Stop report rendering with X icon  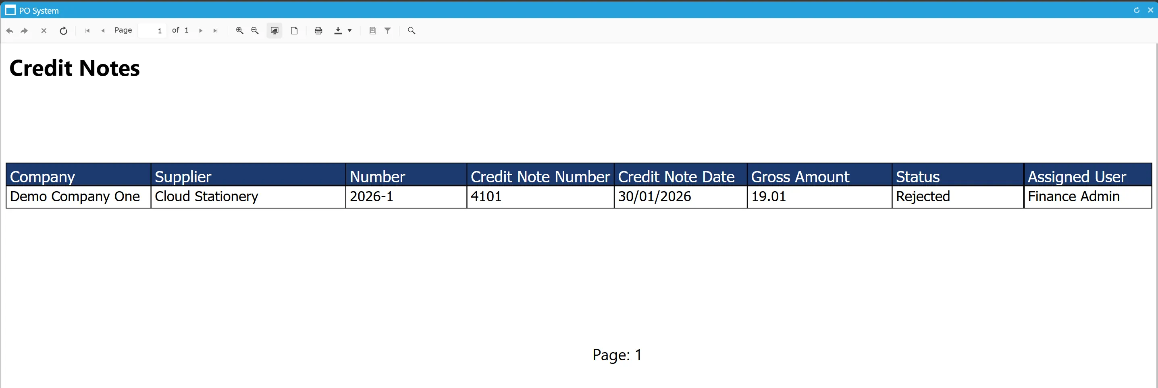(44, 31)
